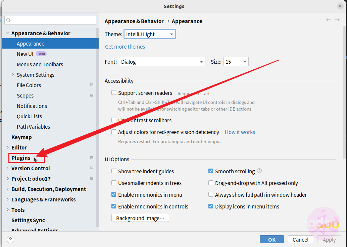
Task: Check Always show full path in window header
Action: tap(211, 194)
